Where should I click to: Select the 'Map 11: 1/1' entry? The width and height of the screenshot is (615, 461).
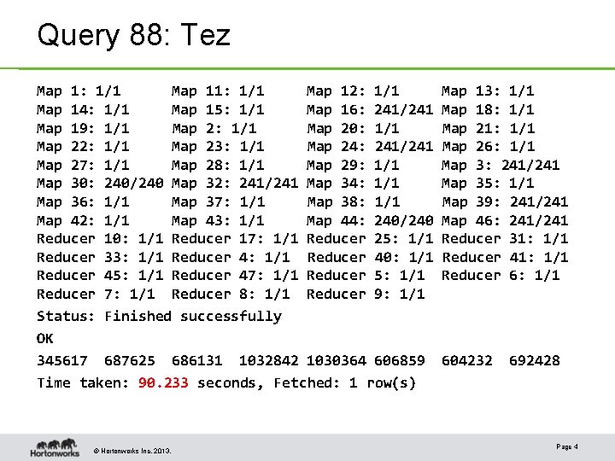218,91
